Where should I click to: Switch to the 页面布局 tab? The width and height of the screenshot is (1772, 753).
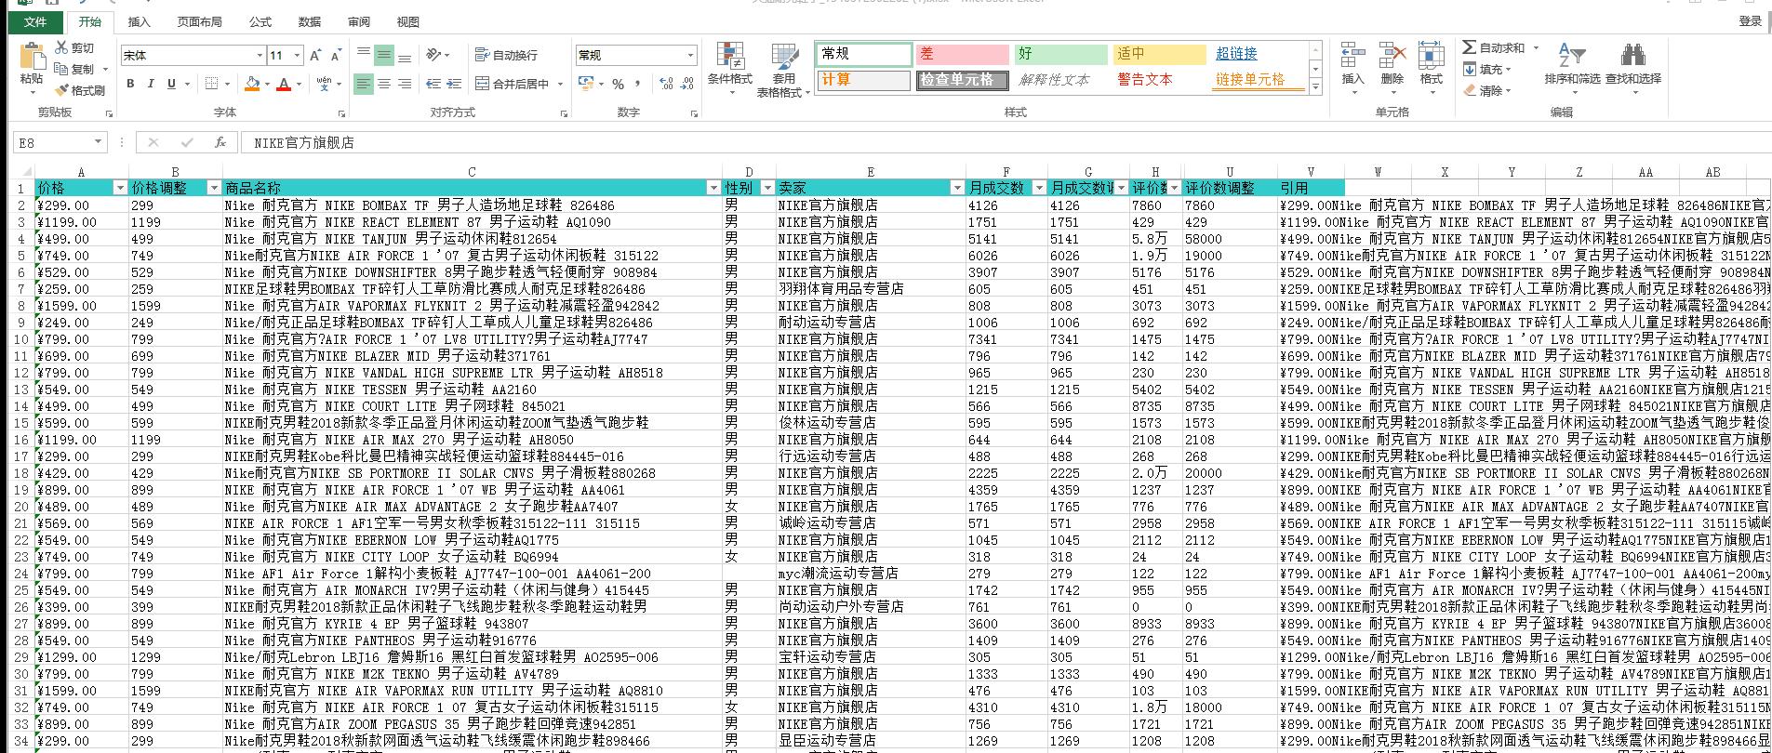(200, 21)
